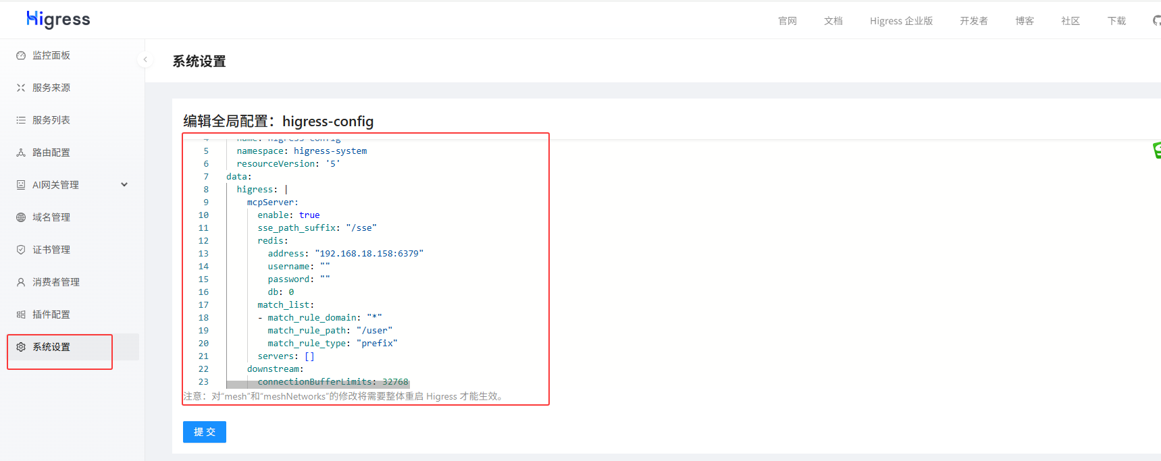Click the 'enable: true' line in editor
The width and height of the screenshot is (1161, 461).
click(288, 215)
